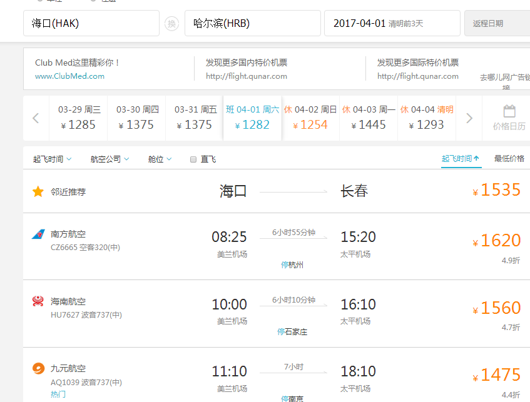Click the 哈尔滨(HRB) destination field

coord(253,23)
